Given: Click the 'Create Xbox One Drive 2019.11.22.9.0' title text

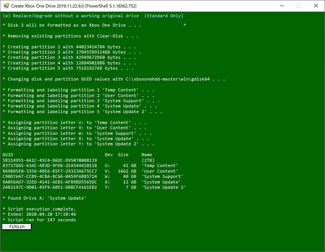Looking at the screenshot, I should (74, 6).
